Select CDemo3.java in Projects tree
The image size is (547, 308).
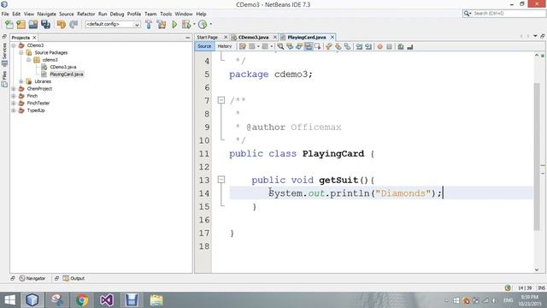point(62,67)
